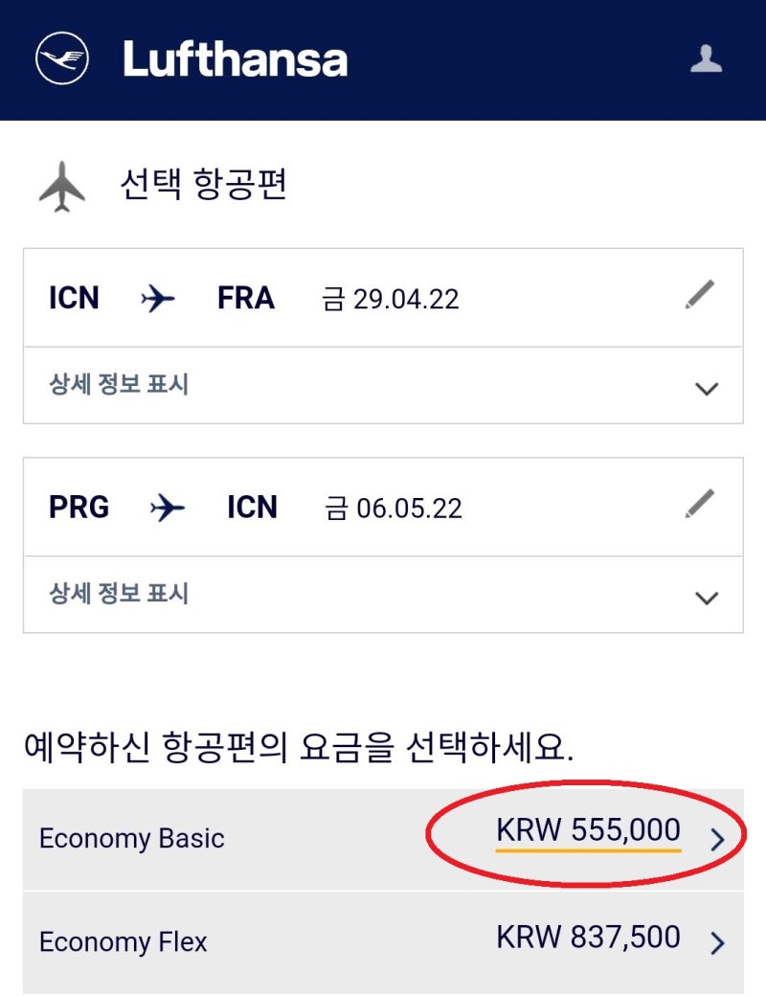Edit the ICN to FRA flight pencil
Image resolution: width=766 pixels, height=996 pixels.
point(700,295)
